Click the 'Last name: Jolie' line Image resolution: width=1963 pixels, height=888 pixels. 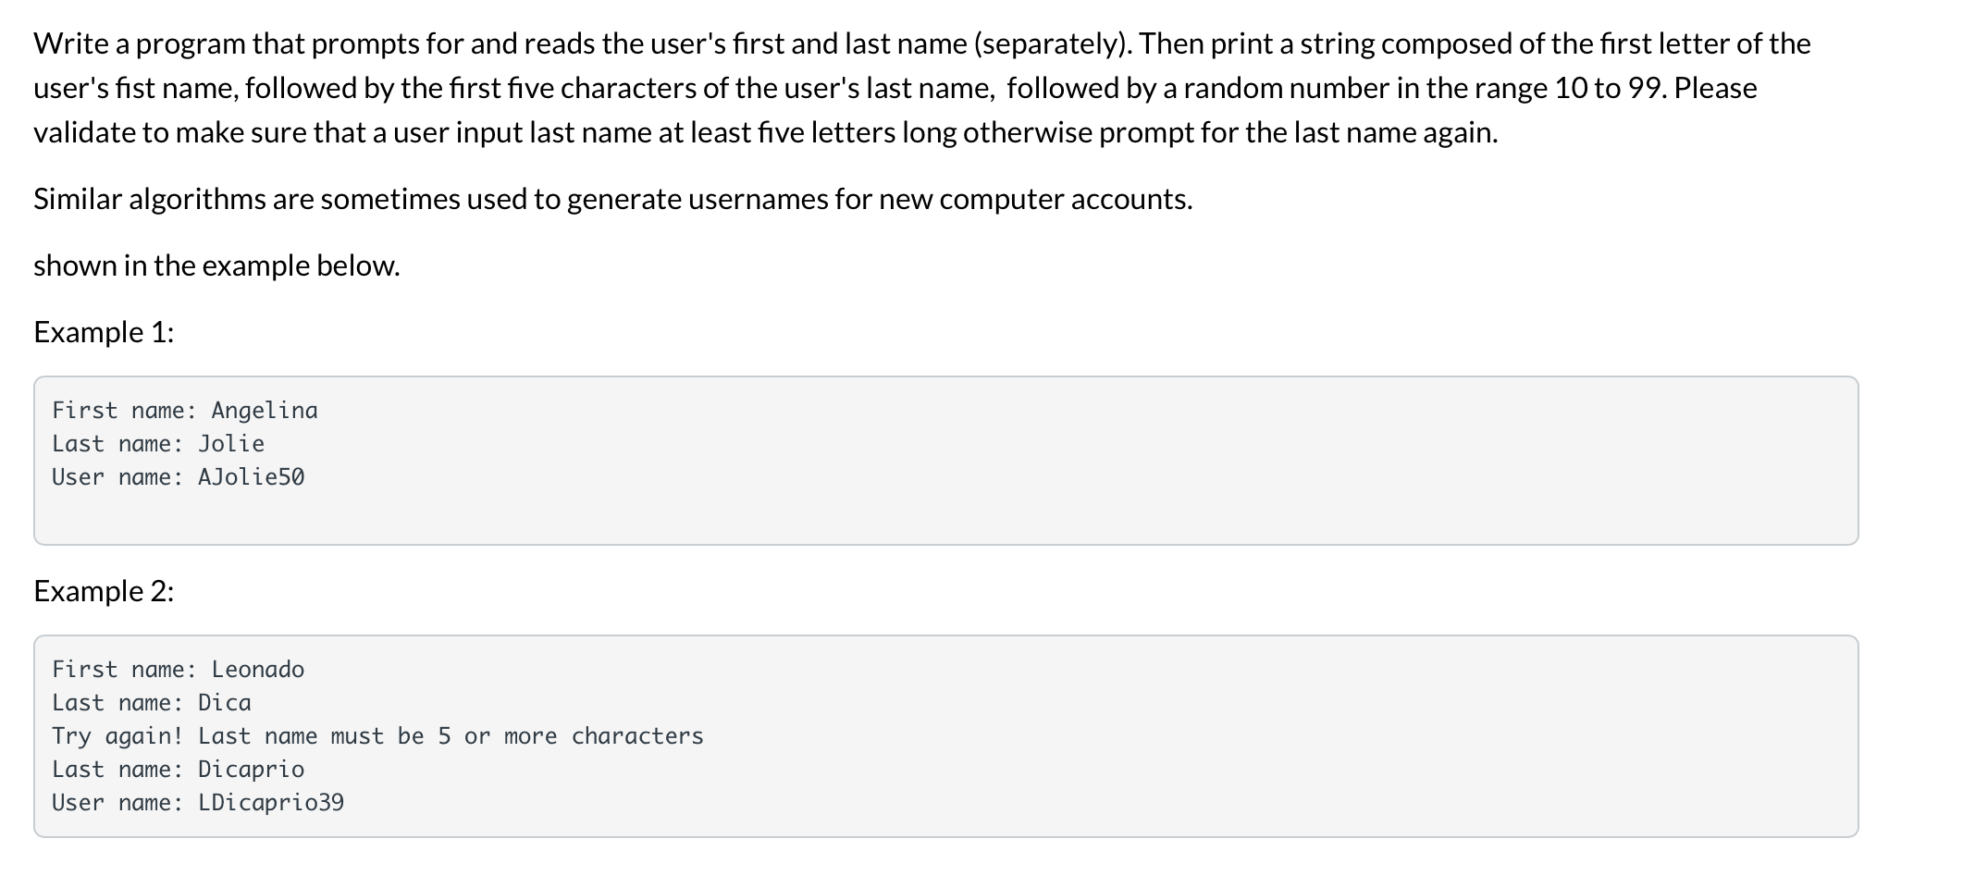pyautogui.click(x=158, y=443)
